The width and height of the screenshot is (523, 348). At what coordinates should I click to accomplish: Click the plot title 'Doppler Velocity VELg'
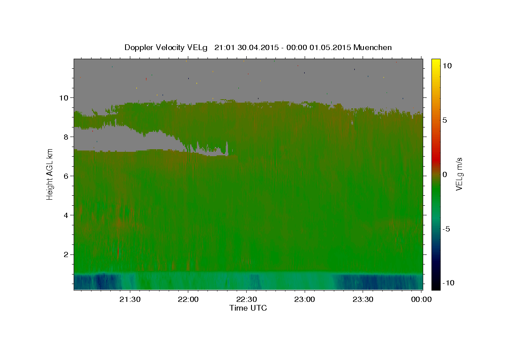[166, 47]
